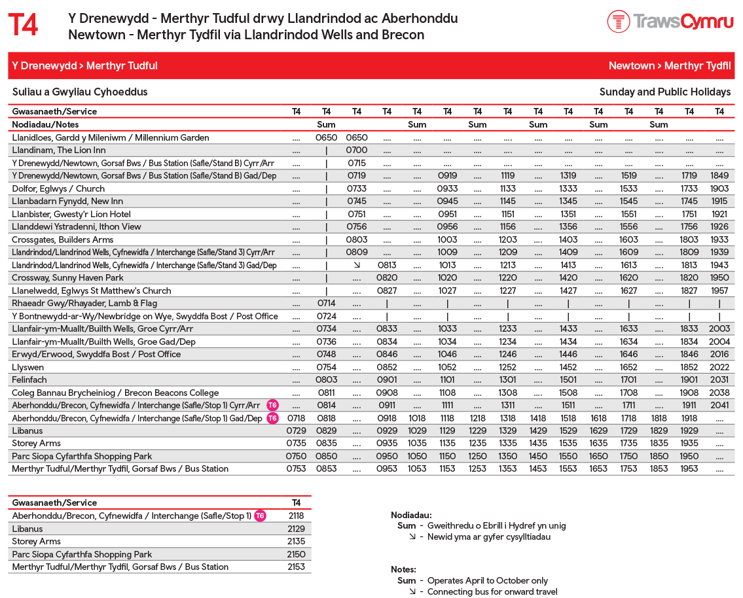The width and height of the screenshot is (743, 598).
Task: Click the Llandinam, The Lion Inn stop name
Action: tap(58, 150)
